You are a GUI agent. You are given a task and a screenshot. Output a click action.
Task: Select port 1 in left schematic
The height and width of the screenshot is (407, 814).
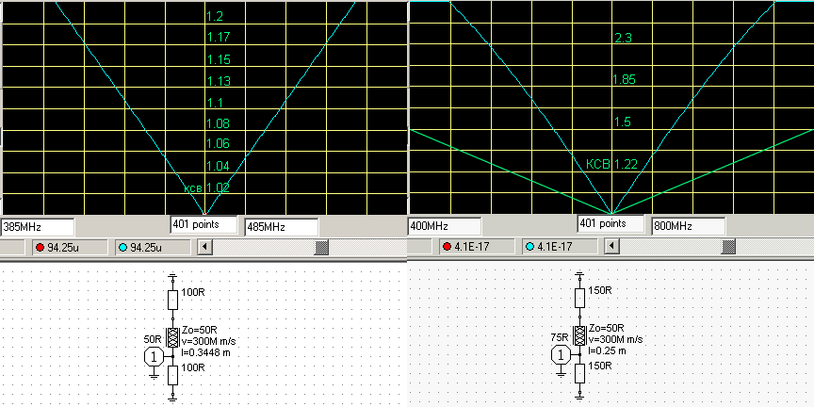(154, 357)
